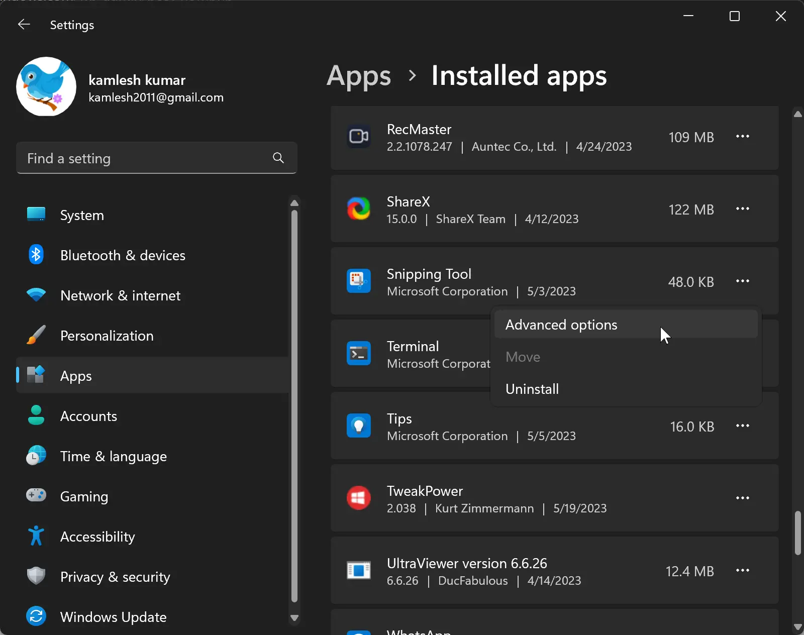Open more options for TweakPower
The image size is (804, 635).
point(743,498)
